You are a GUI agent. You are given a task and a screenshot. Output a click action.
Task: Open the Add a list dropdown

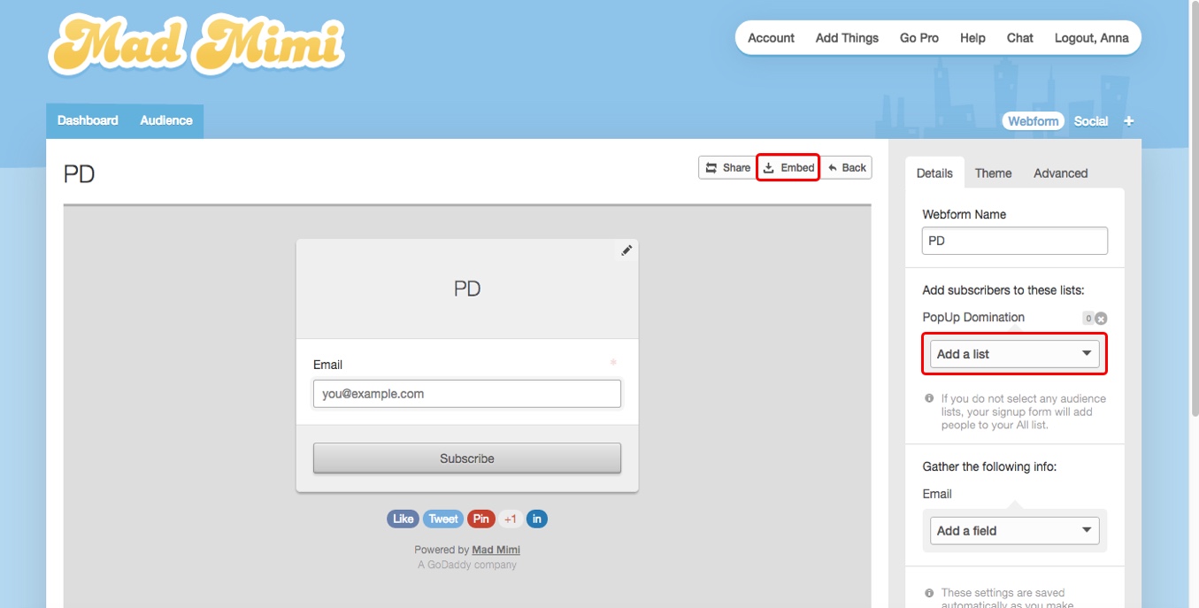[x=1015, y=354]
